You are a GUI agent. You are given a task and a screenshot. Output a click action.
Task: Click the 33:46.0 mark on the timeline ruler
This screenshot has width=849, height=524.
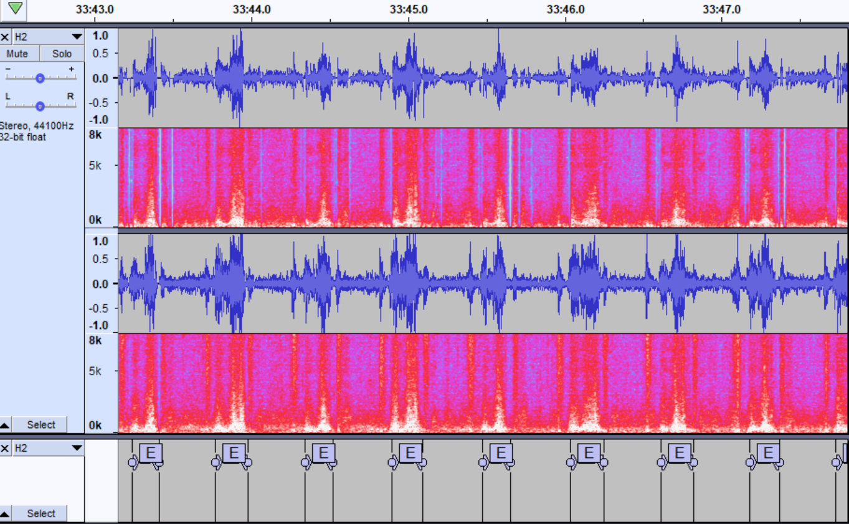pyautogui.click(x=566, y=9)
